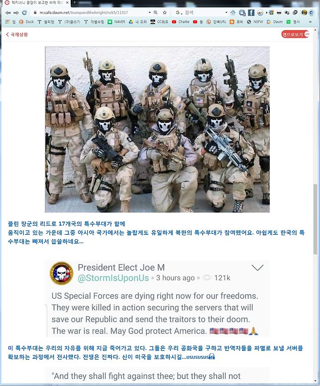320x386 pixels.
Task: Open the zoom magnifier icon in address bar
Action: point(156,12)
